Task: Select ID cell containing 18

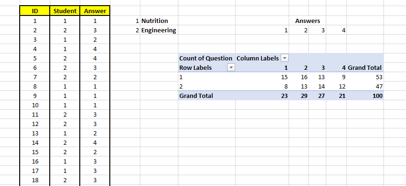Action: point(35,180)
